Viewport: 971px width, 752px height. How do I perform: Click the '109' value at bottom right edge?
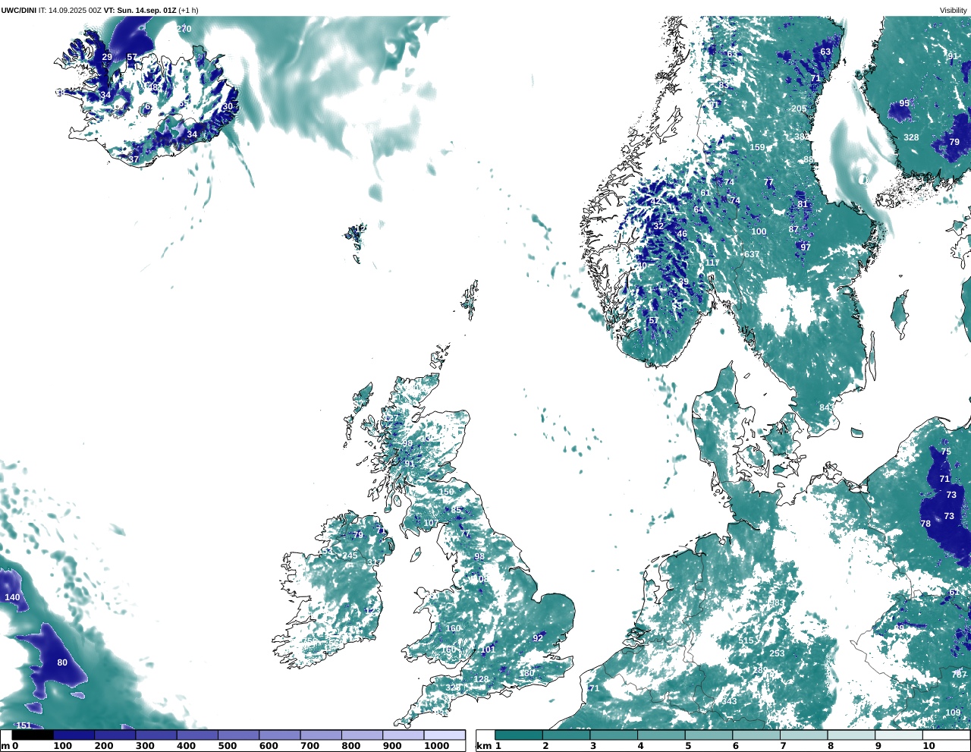[x=953, y=713]
